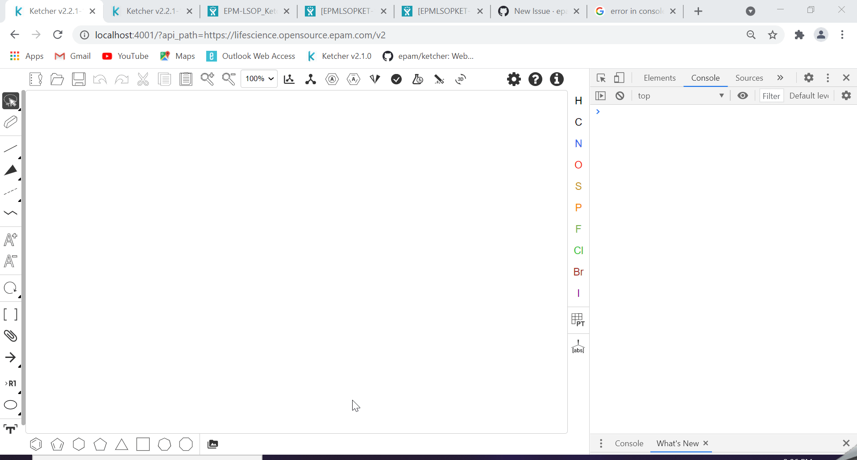This screenshot has width=857, height=460.
Task: Select the charge plus tool
Action: coord(11,240)
